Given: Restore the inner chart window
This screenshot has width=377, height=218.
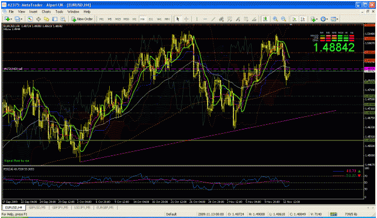Looking at the screenshot, I should 367,11.
